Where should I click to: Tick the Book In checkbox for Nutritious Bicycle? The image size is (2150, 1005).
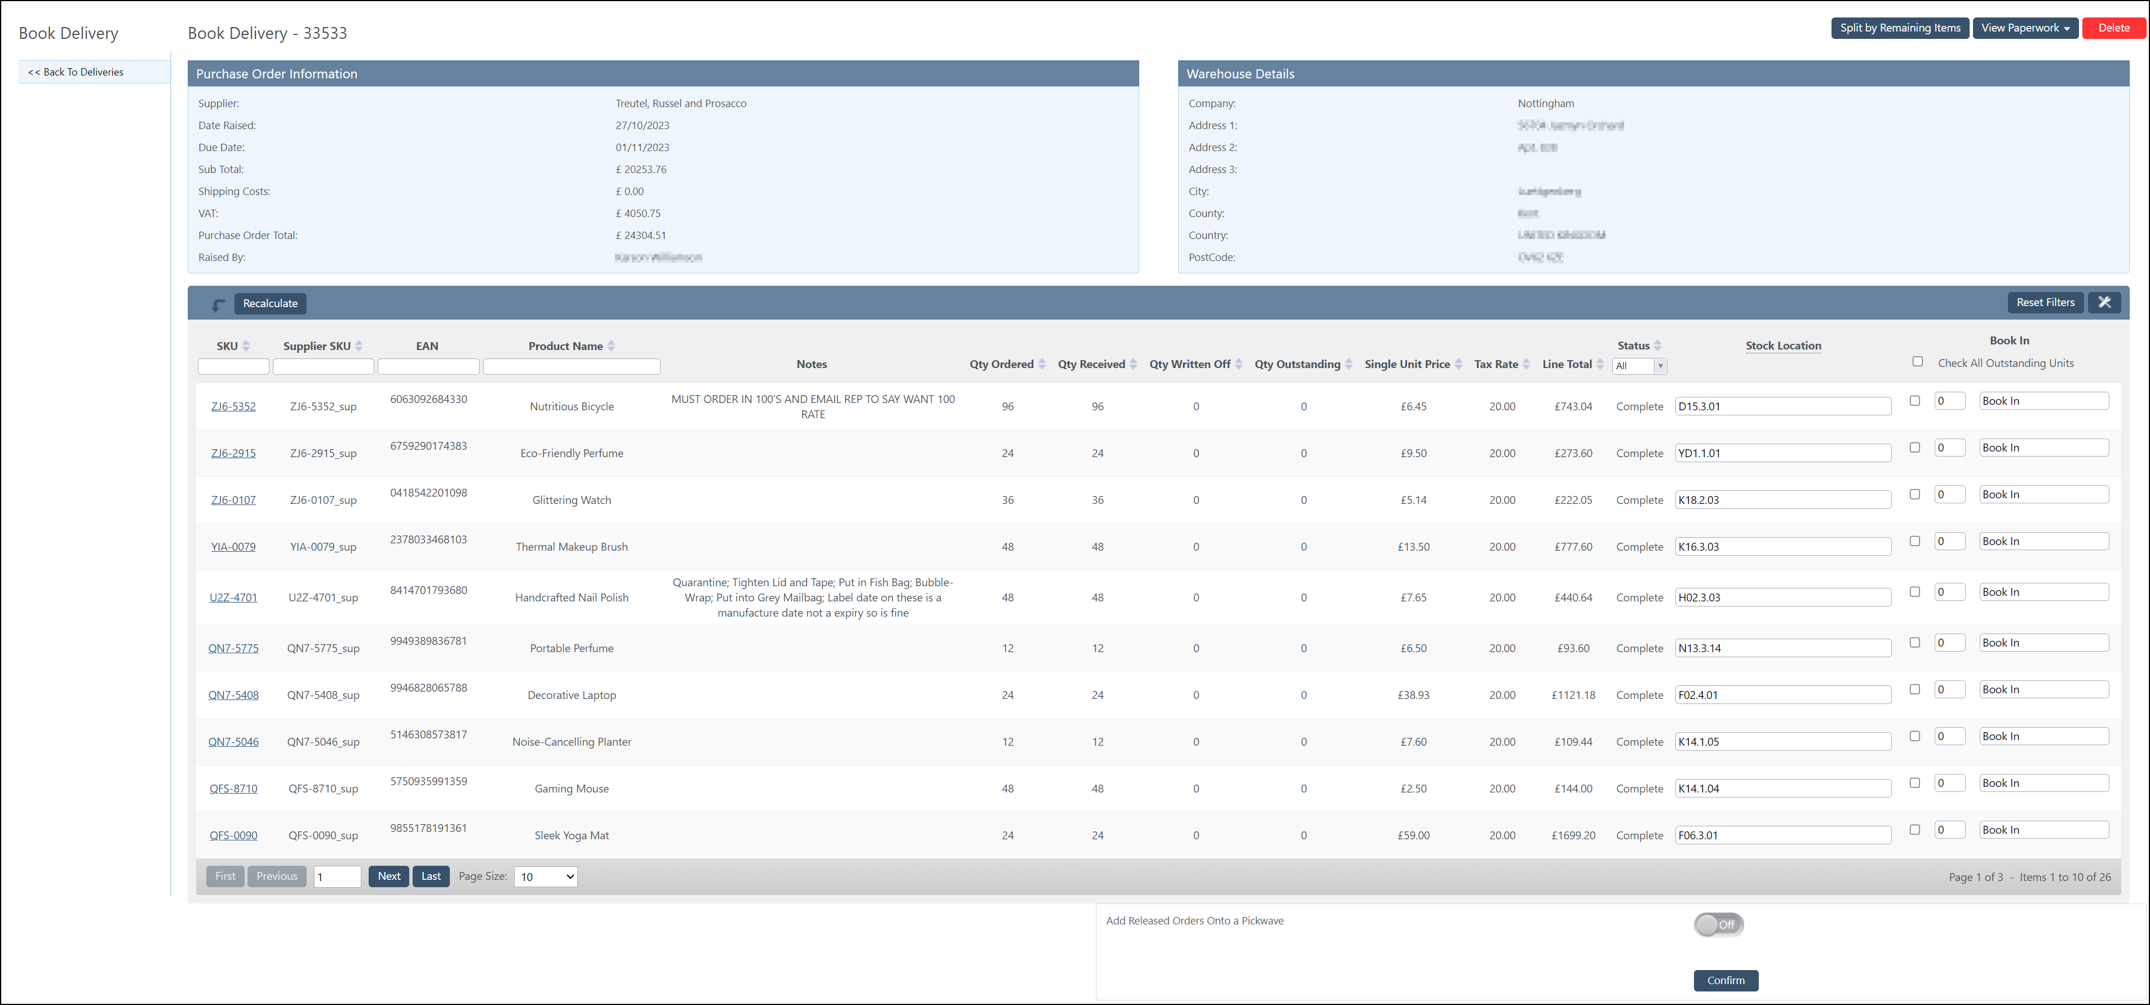point(1915,401)
